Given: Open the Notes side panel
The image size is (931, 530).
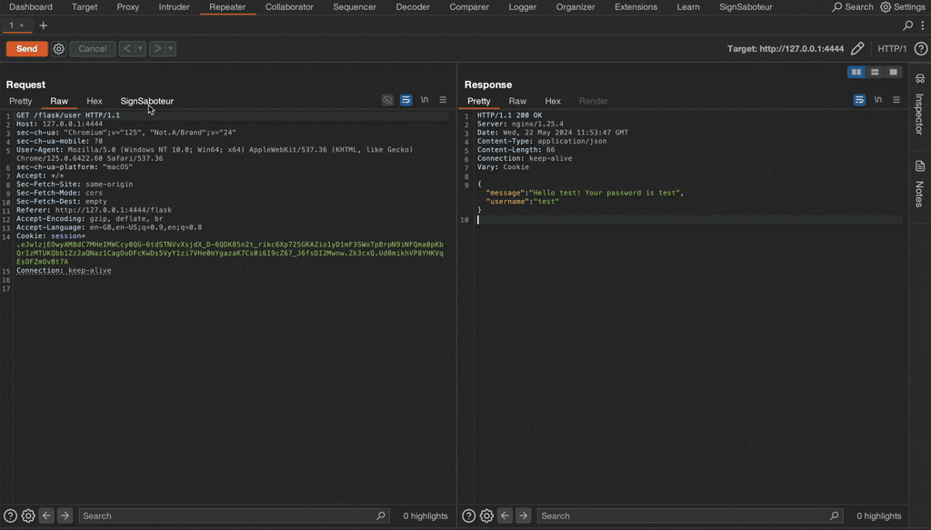Looking at the screenshot, I should point(920,184).
